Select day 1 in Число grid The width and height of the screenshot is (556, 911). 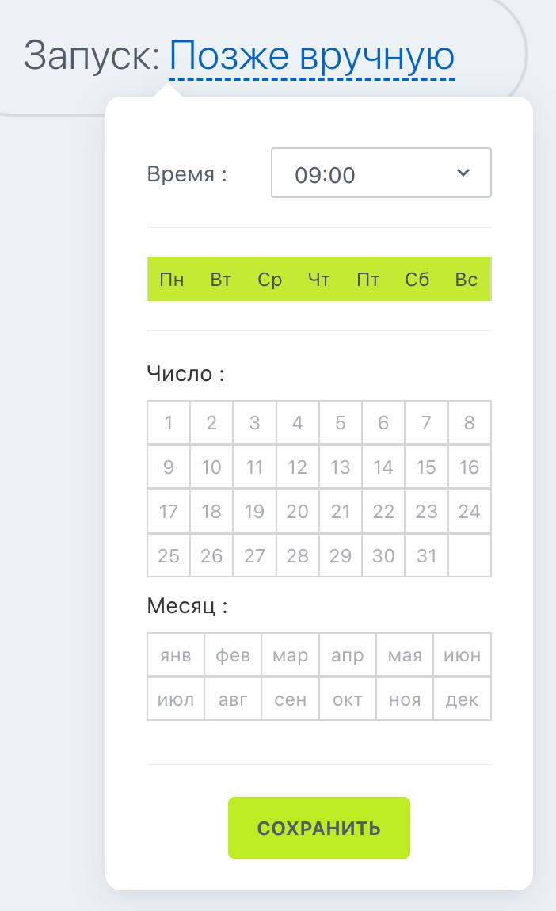[x=169, y=423]
